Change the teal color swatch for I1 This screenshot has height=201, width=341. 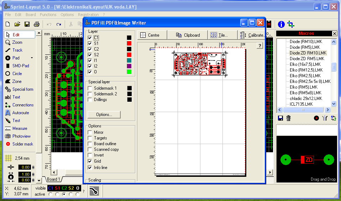(x=129, y=60)
